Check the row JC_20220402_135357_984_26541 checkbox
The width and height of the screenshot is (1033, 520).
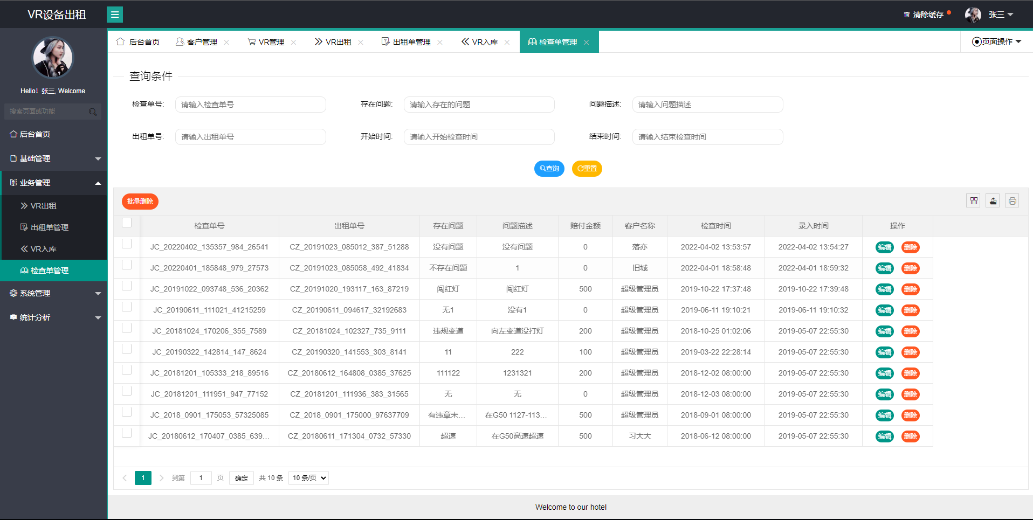tap(127, 244)
